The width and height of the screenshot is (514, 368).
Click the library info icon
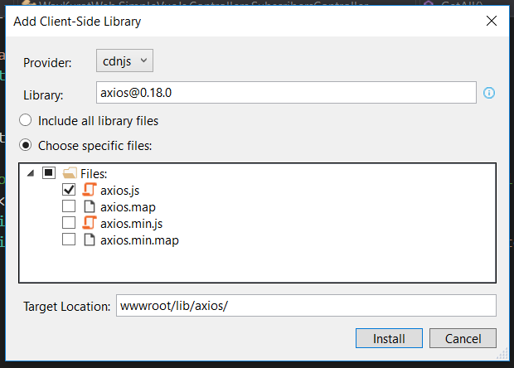click(x=489, y=93)
